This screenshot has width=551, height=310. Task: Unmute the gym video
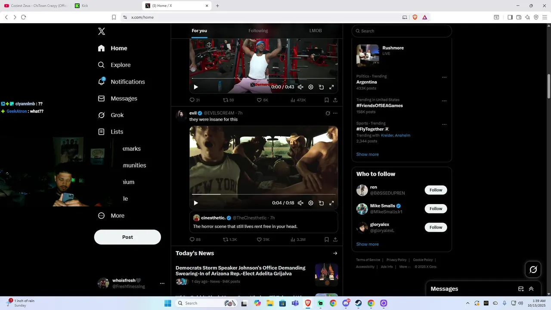pyautogui.click(x=300, y=87)
